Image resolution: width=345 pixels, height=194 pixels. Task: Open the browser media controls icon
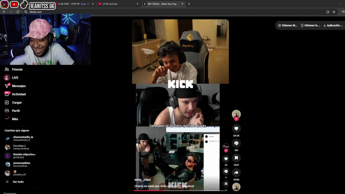(343, 12)
